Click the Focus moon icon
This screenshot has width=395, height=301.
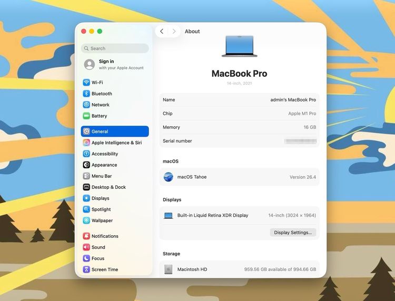(86, 258)
